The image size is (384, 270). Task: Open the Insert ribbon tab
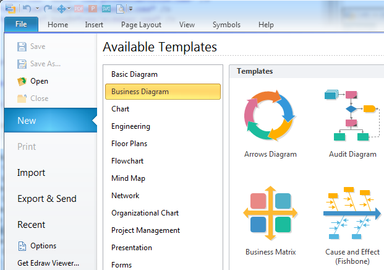(x=95, y=25)
